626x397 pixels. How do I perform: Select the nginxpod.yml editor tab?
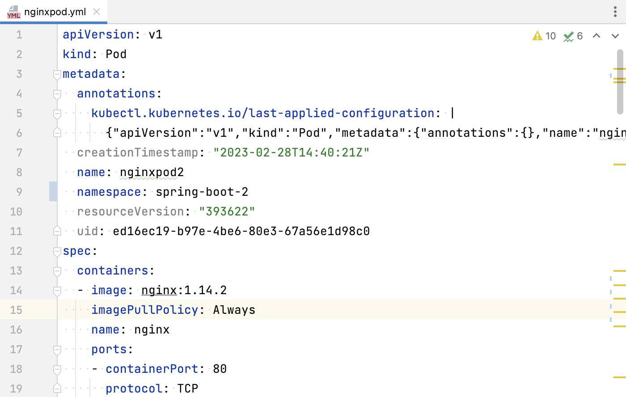pos(54,12)
